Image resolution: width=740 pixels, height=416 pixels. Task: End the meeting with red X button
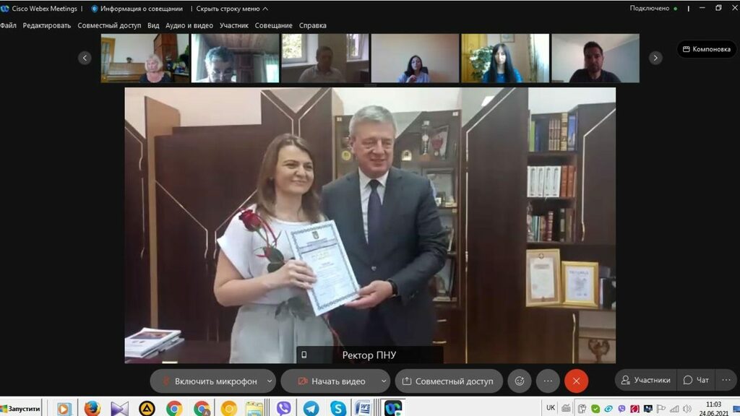pyautogui.click(x=576, y=381)
